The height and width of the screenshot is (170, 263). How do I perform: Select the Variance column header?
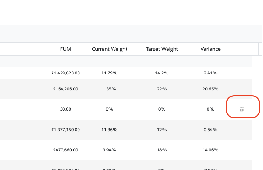pyautogui.click(x=210, y=49)
